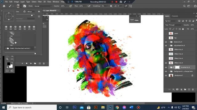The image size is (197, 110).
Task: Lock layer position icon
Action: [x=176, y=29]
